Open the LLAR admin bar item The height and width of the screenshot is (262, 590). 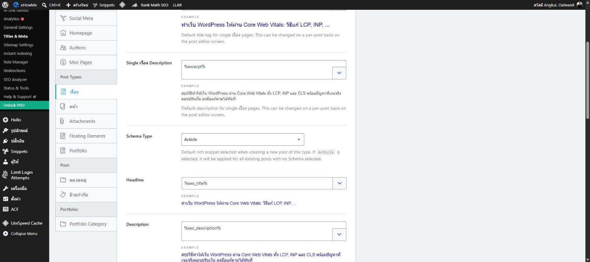[177, 5]
